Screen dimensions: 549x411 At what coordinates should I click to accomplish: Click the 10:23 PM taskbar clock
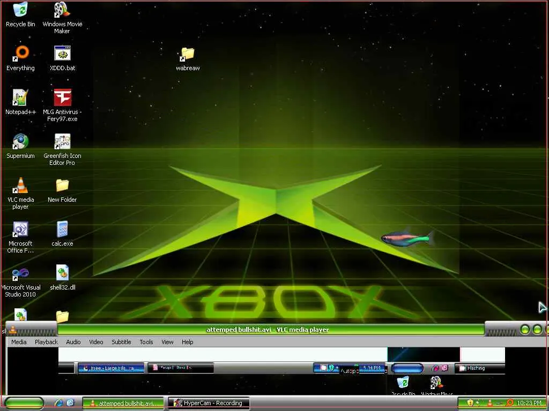529,403
